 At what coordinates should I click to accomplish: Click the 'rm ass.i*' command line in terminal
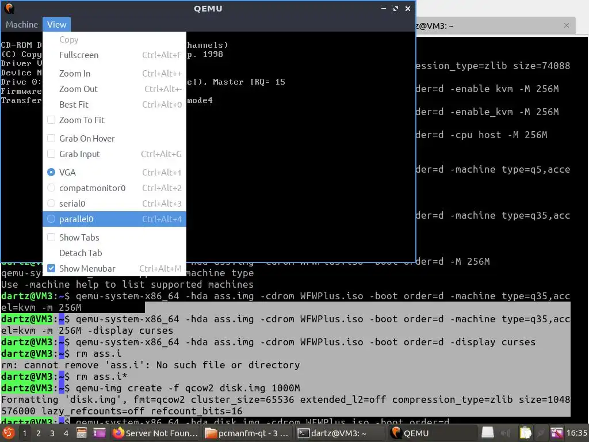tap(101, 376)
